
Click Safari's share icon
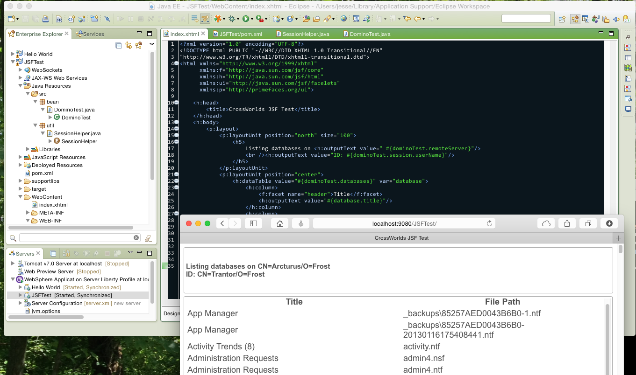[x=567, y=223]
